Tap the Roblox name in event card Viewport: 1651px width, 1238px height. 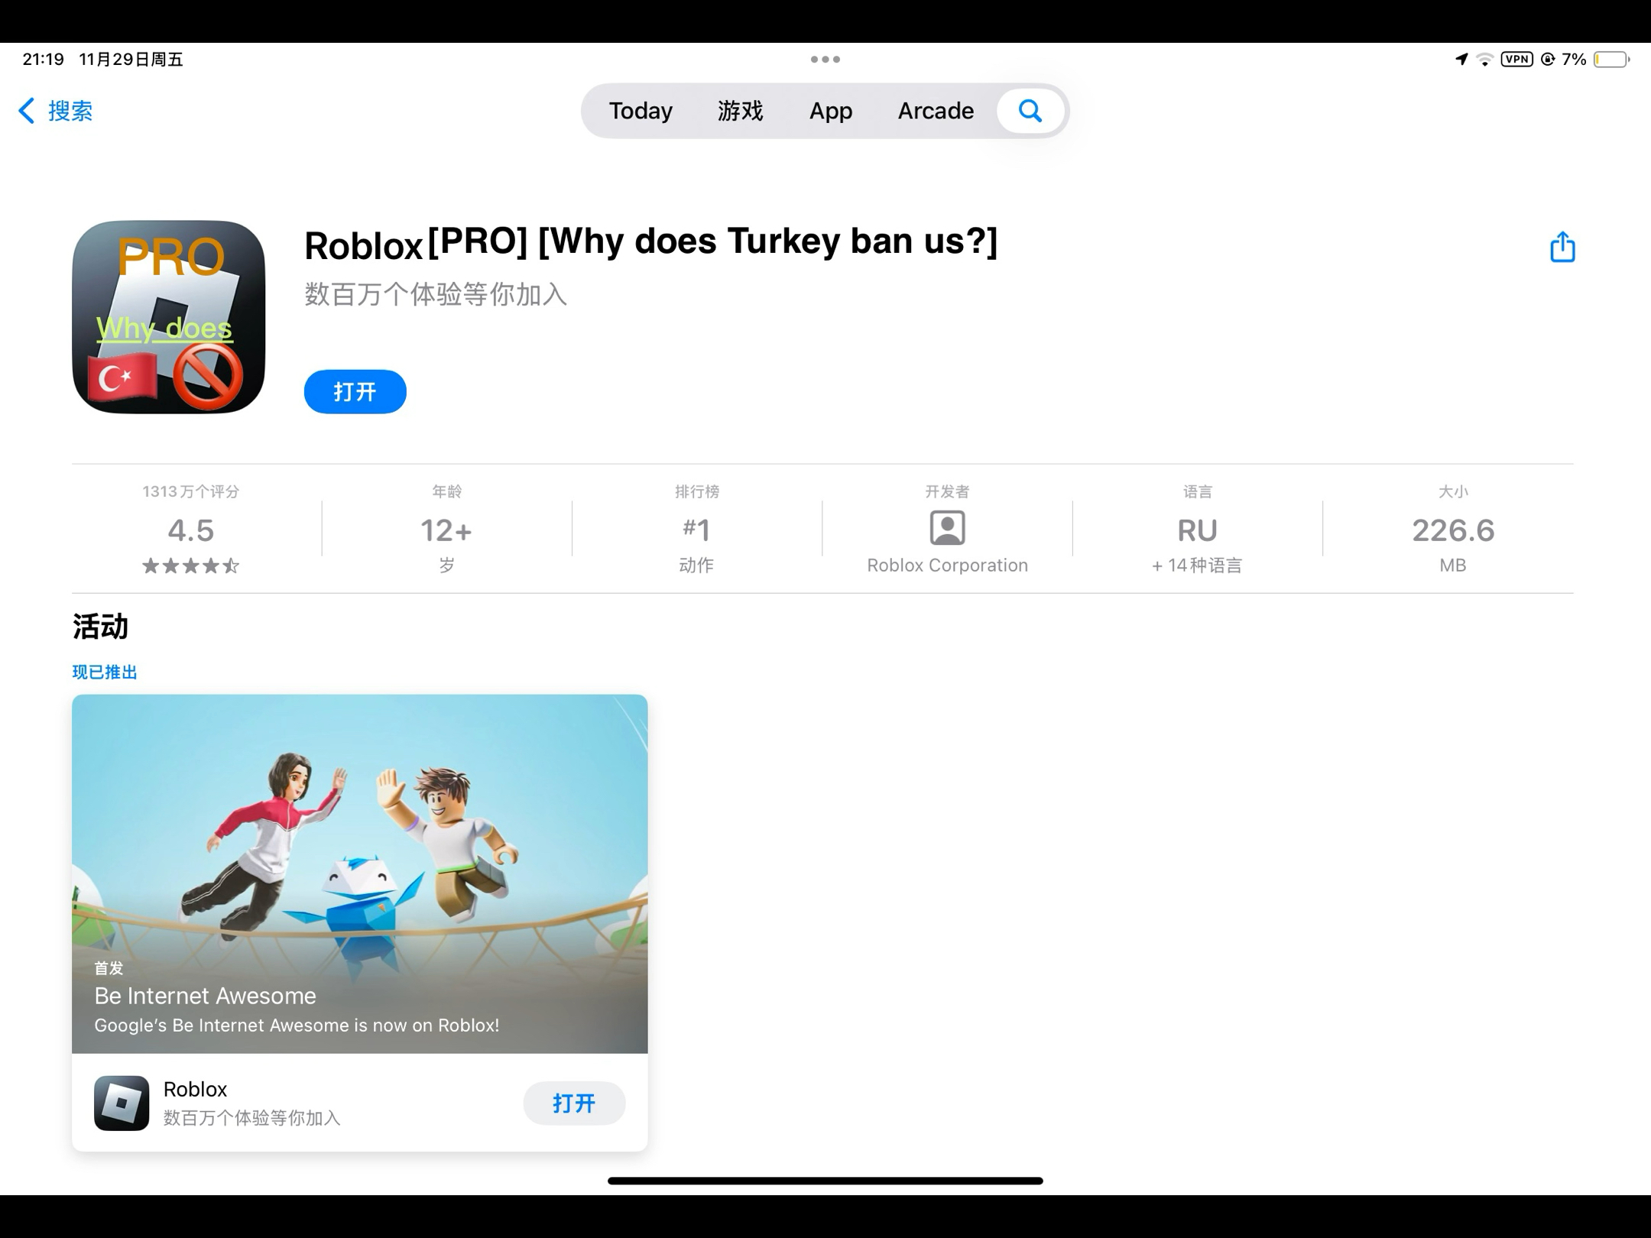[195, 1089]
